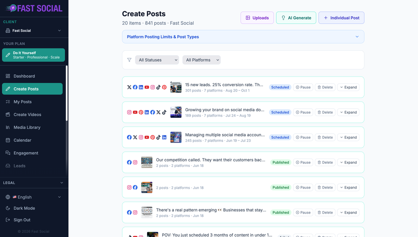This screenshot has height=237, width=418.
Task: Click Instagram icon on untitled Jun 18 row
Action: pos(129,187)
